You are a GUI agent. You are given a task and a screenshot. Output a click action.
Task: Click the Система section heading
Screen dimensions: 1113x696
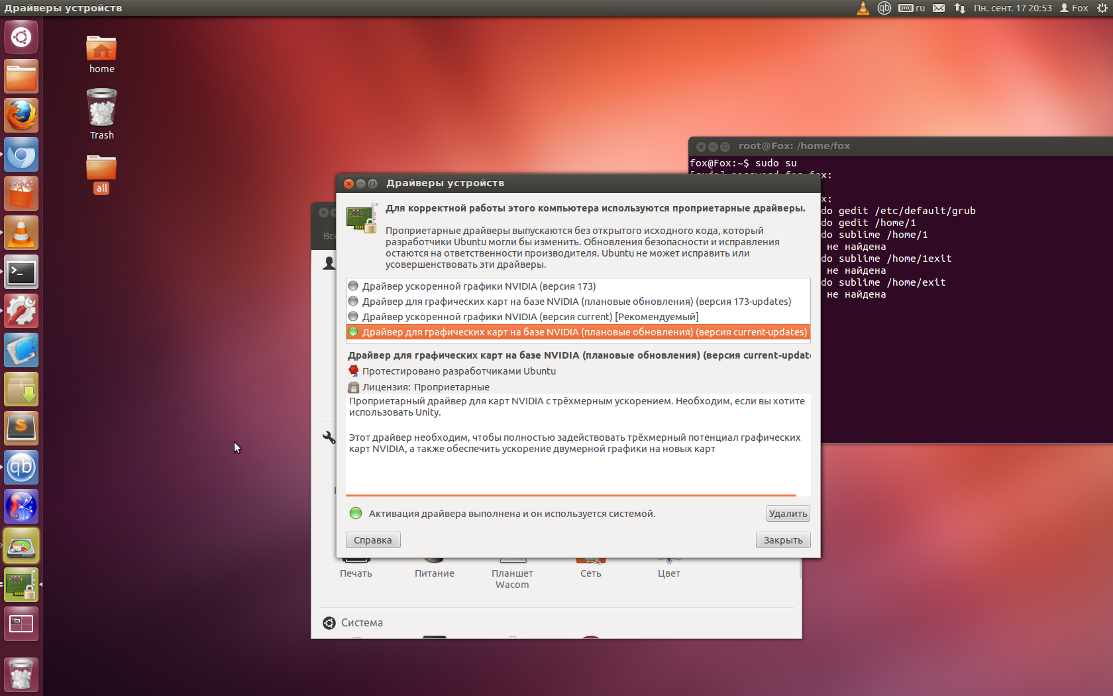click(362, 622)
